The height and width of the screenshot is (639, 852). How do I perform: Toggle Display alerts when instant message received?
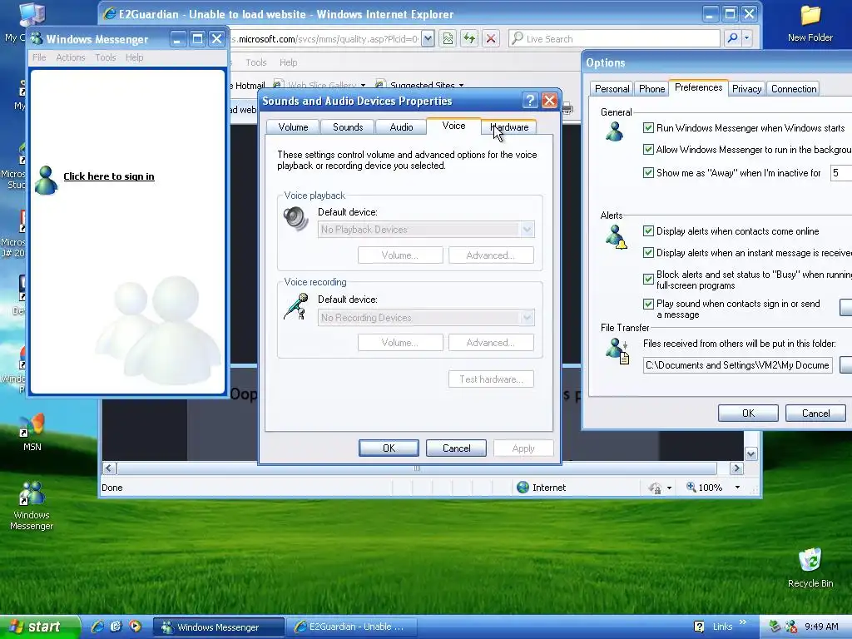pyautogui.click(x=648, y=253)
